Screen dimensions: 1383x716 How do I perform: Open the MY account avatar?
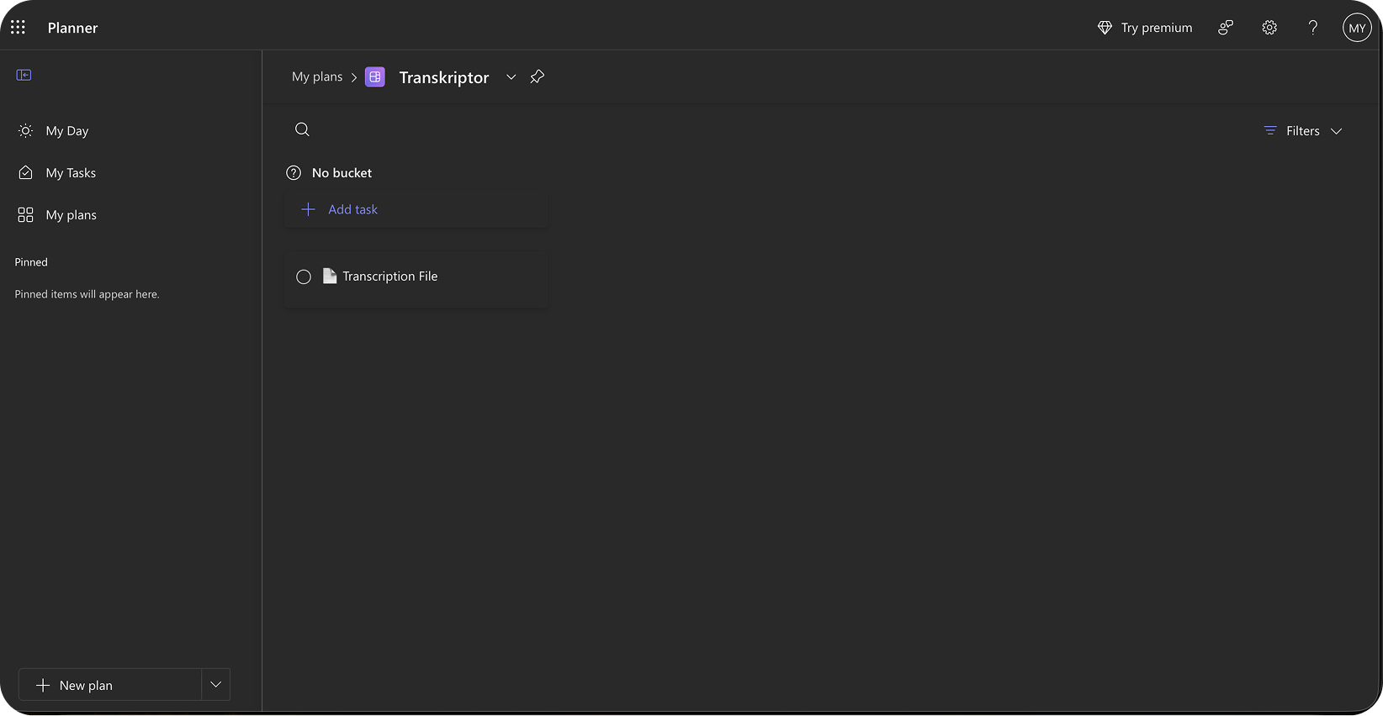(x=1357, y=27)
